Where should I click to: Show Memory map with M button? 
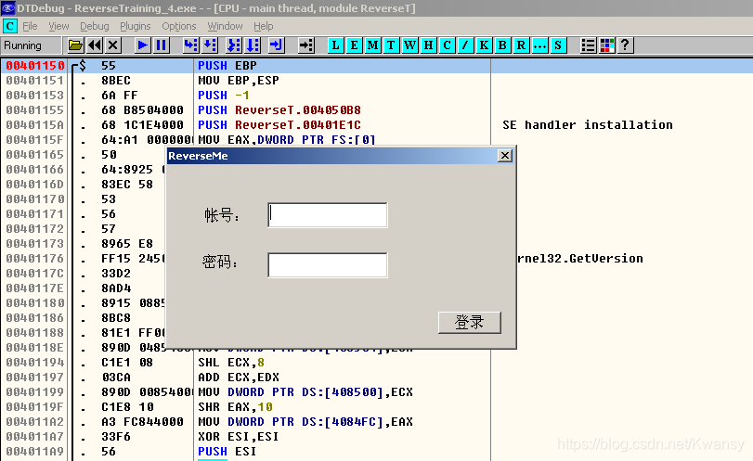click(x=372, y=45)
